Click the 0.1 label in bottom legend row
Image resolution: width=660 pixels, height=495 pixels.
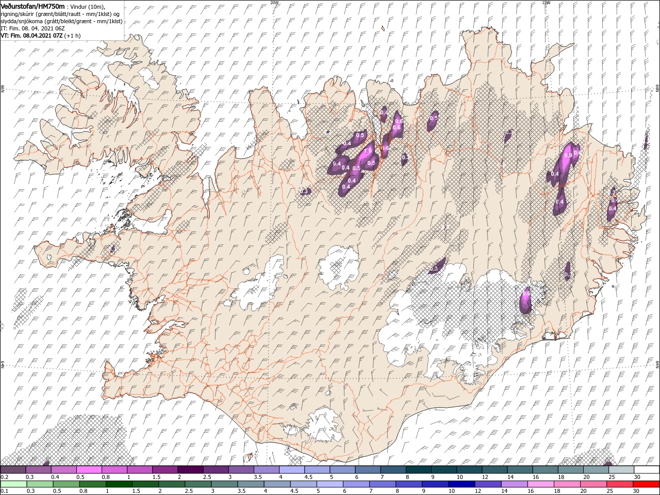[4, 491]
